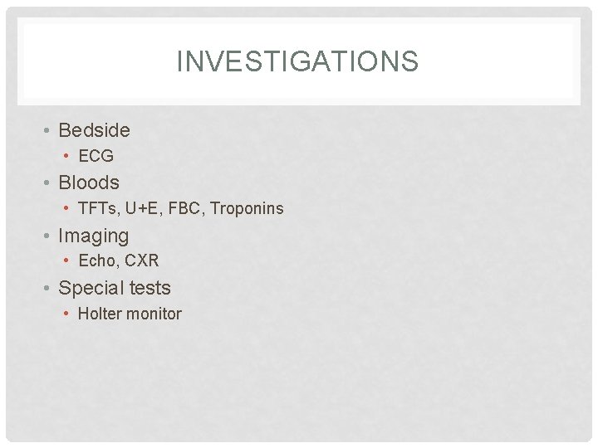This screenshot has width=598, height=448.
Task: Select the CXR abbreviation
Action: 141,261
